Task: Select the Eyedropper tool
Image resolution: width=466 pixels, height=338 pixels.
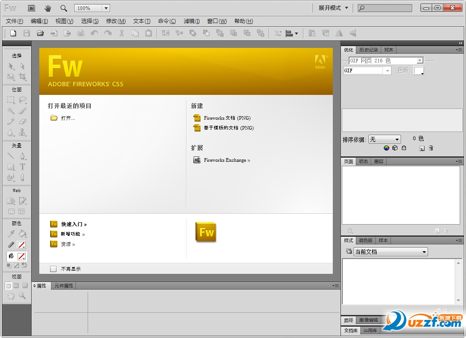Action: click(x=11, y=234)
